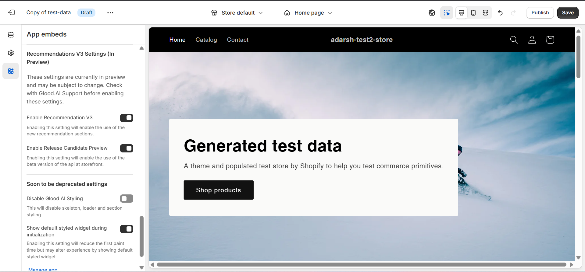Click the settings panel vertical scrollbar thumb
585x272 pixels.
(141, 236)
